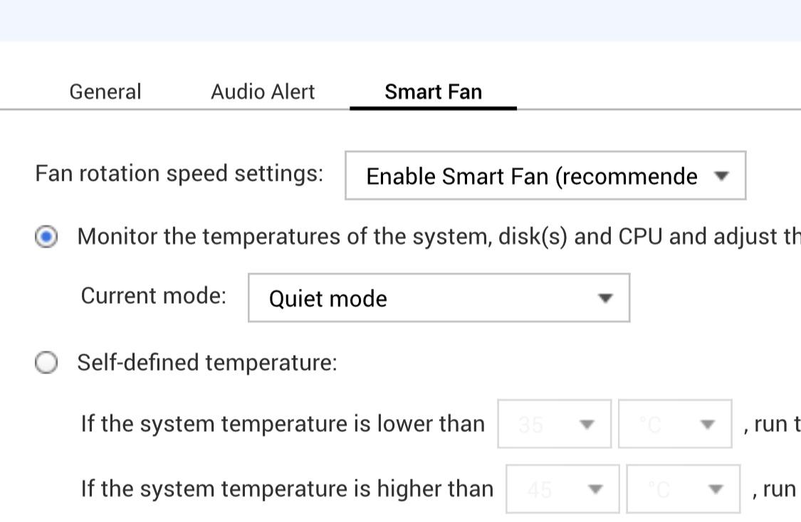Screen dimensions: 801x522
Task: Open the Audio Alert tab
Action: click(263, 92)
